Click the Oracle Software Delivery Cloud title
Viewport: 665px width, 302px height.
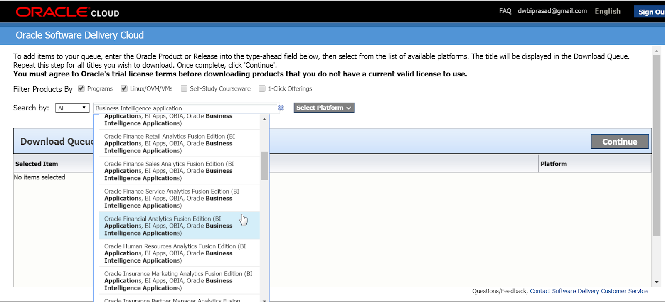[x=80, y=35]
